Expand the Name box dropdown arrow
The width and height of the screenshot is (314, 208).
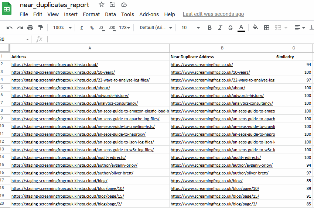tap(27, 39)
